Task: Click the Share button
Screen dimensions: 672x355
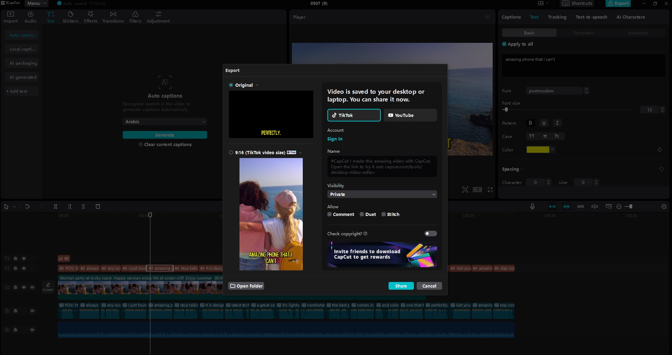Action: tap(401, 285)
